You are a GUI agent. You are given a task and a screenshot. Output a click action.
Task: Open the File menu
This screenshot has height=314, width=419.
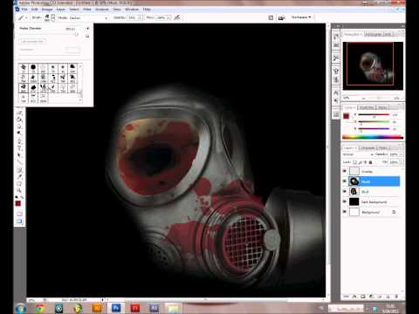tap(24, 10)
